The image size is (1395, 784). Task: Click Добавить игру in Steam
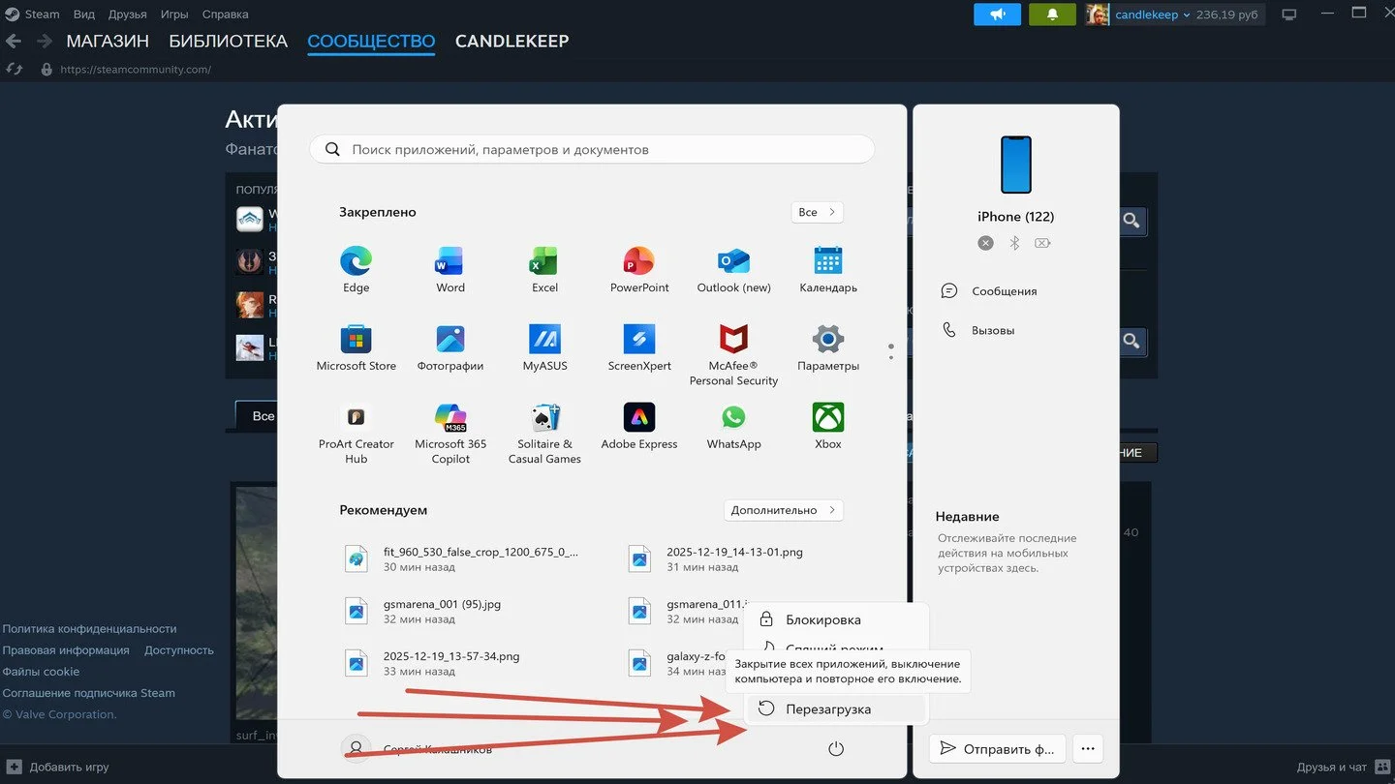coord(58,767)
